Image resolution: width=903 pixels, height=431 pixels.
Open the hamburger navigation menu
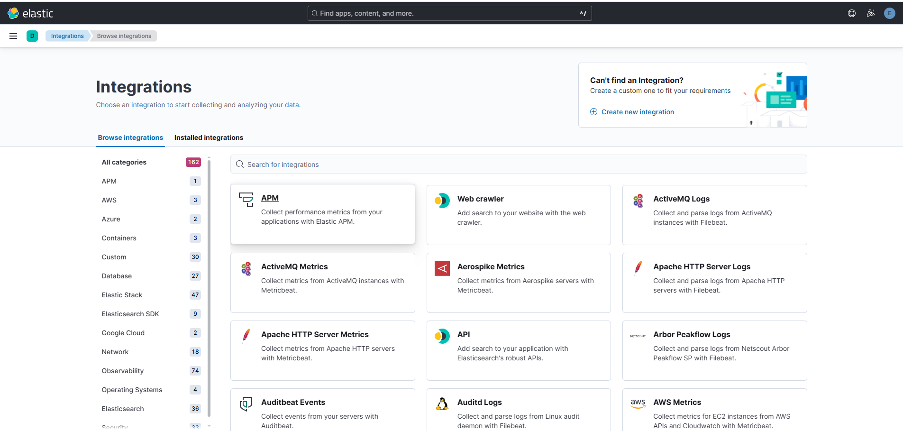point(13,36)
